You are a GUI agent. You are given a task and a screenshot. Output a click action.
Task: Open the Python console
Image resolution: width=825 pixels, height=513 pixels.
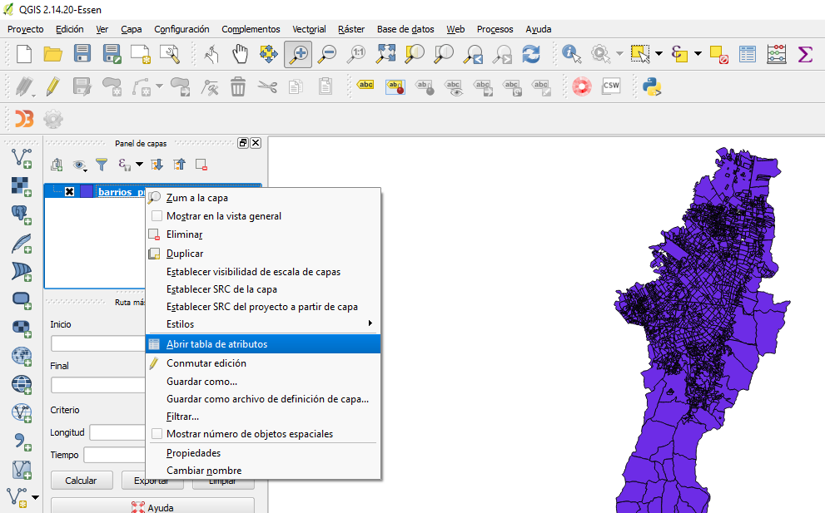[x=652, y=86]
